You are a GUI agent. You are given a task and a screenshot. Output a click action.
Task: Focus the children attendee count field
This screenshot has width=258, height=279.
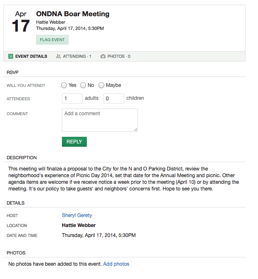pyautogui.click(x=114, y=99)
